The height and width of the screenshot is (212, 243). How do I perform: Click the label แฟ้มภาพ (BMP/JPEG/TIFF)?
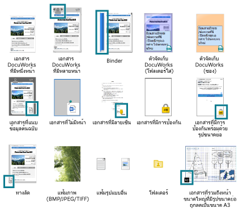[x=67, y=196]
